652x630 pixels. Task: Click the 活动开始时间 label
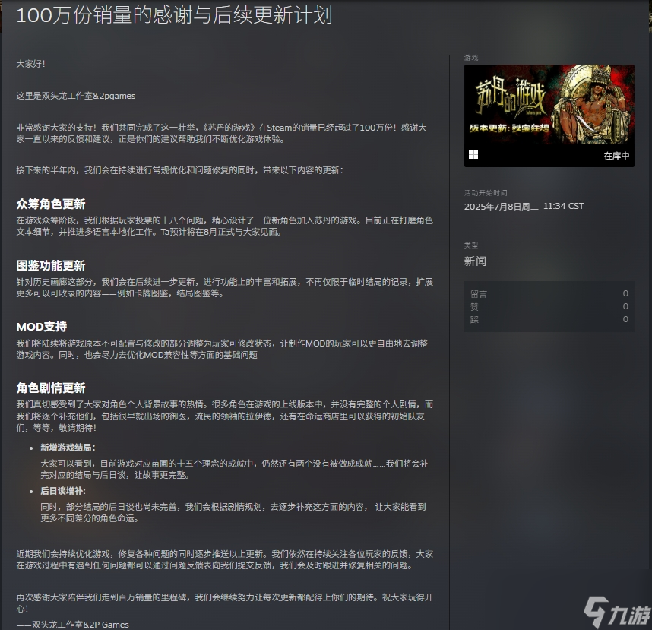pyautogui.click(x=486, y=193)
